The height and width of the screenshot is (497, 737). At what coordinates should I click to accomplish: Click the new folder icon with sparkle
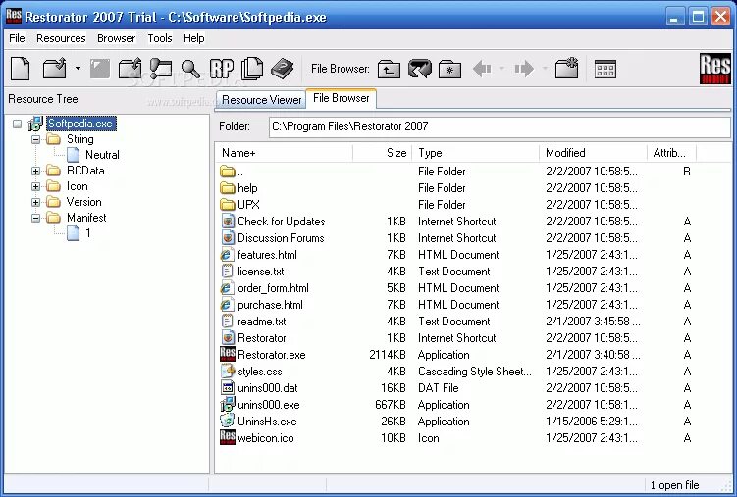pyautogui.click(x=566, y=69)
